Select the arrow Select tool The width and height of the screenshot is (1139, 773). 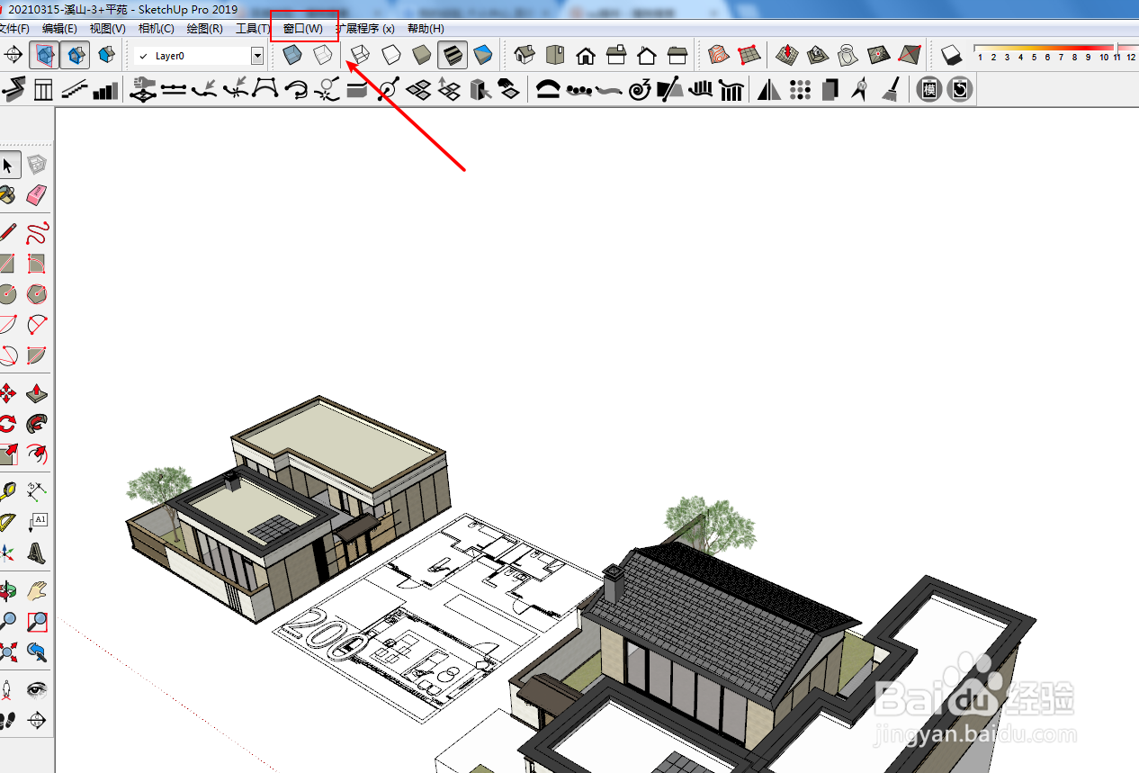pos(8,166)
